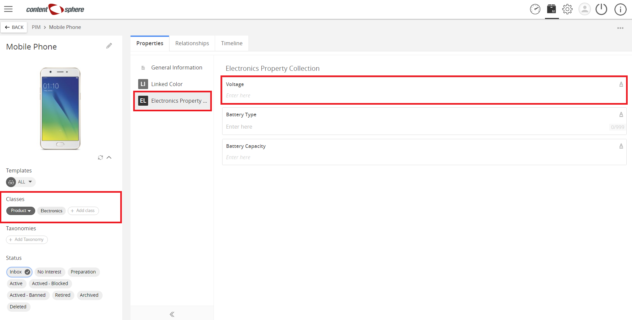Set status to Actived - Banned
Screen dimensions: 632x320
[x=28, y=295]
